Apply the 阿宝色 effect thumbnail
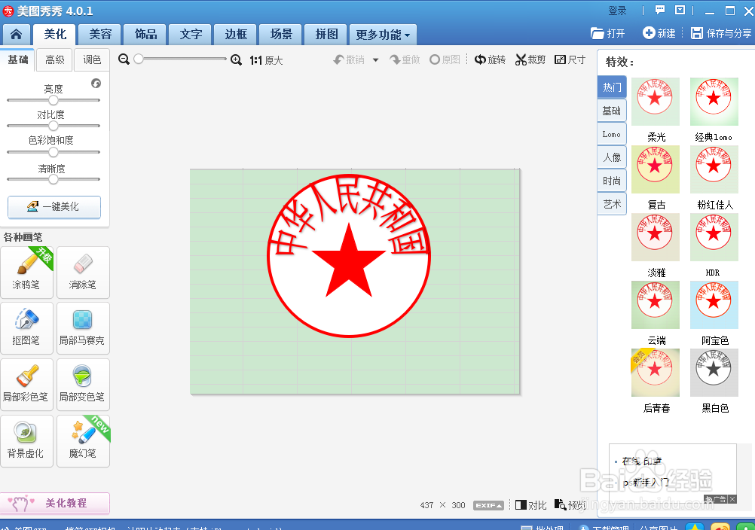This screenshot has height=530, width=755. tap(714, 305)
